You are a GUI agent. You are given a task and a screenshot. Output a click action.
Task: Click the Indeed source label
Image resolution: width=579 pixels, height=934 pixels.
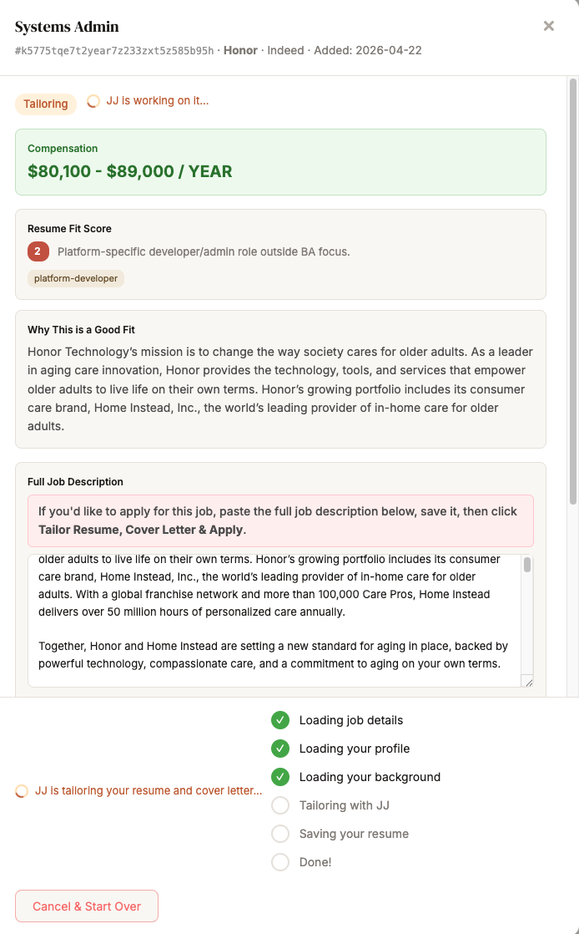coord(285,50)
